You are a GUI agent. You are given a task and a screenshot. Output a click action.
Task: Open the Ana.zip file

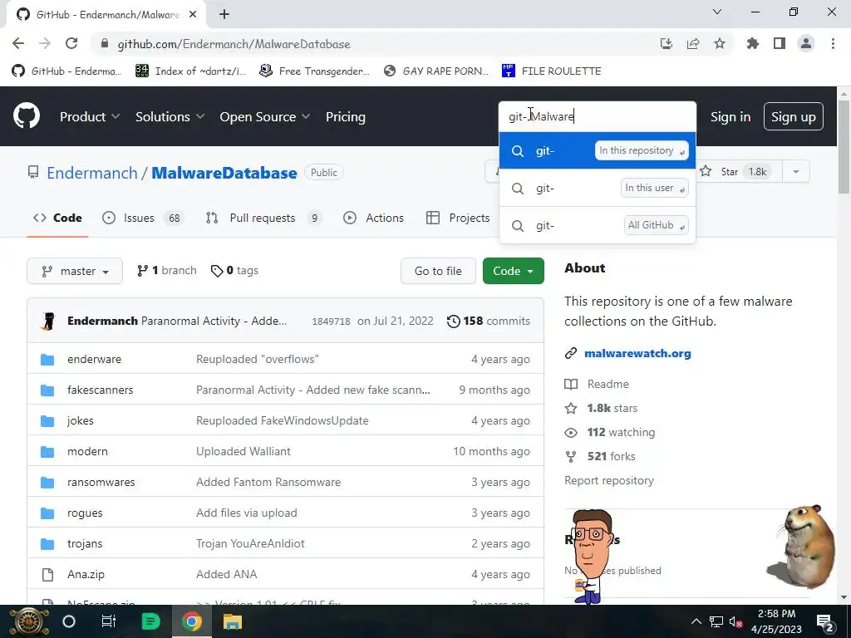pos(86,574)
